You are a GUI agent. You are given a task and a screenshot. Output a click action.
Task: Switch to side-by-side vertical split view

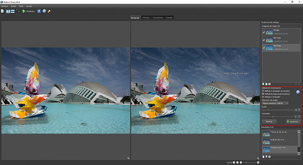tap(8, 12)
